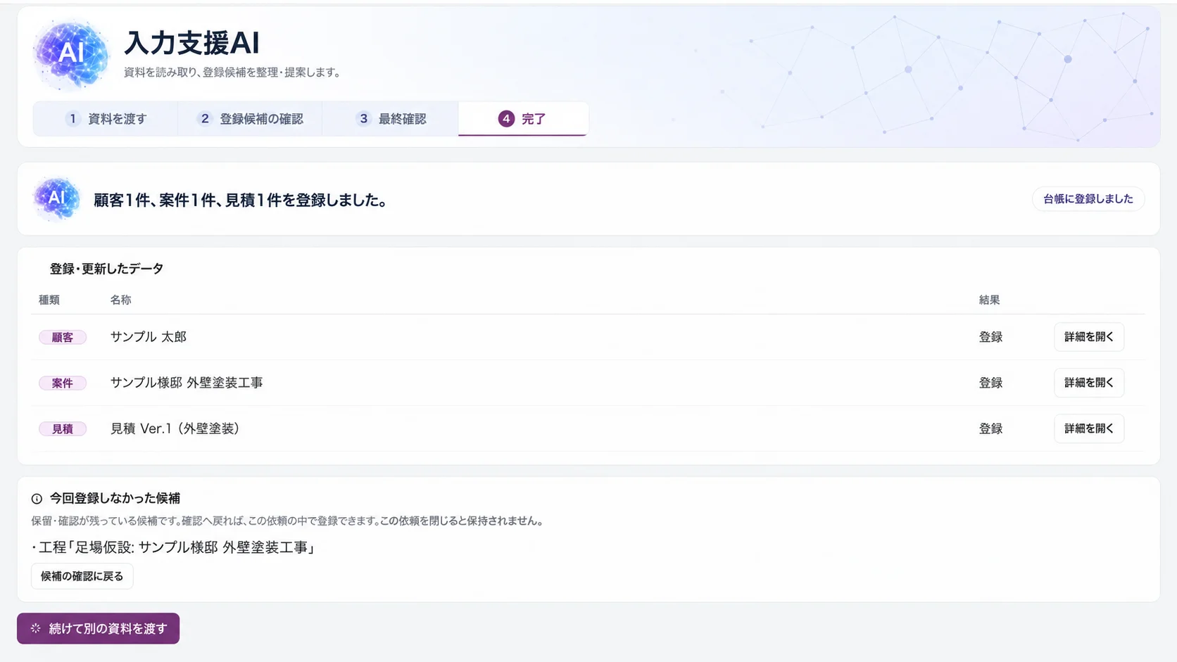
Task: Click the 顧客 category tag
Action: click(63, 338)
